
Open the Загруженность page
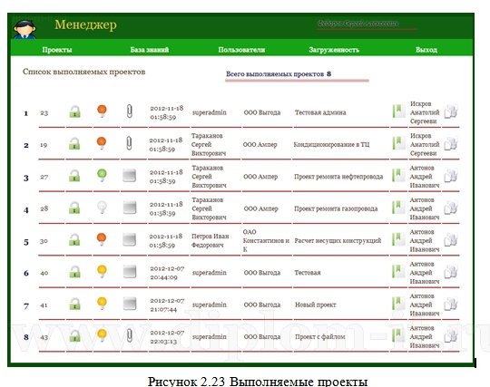334,50
